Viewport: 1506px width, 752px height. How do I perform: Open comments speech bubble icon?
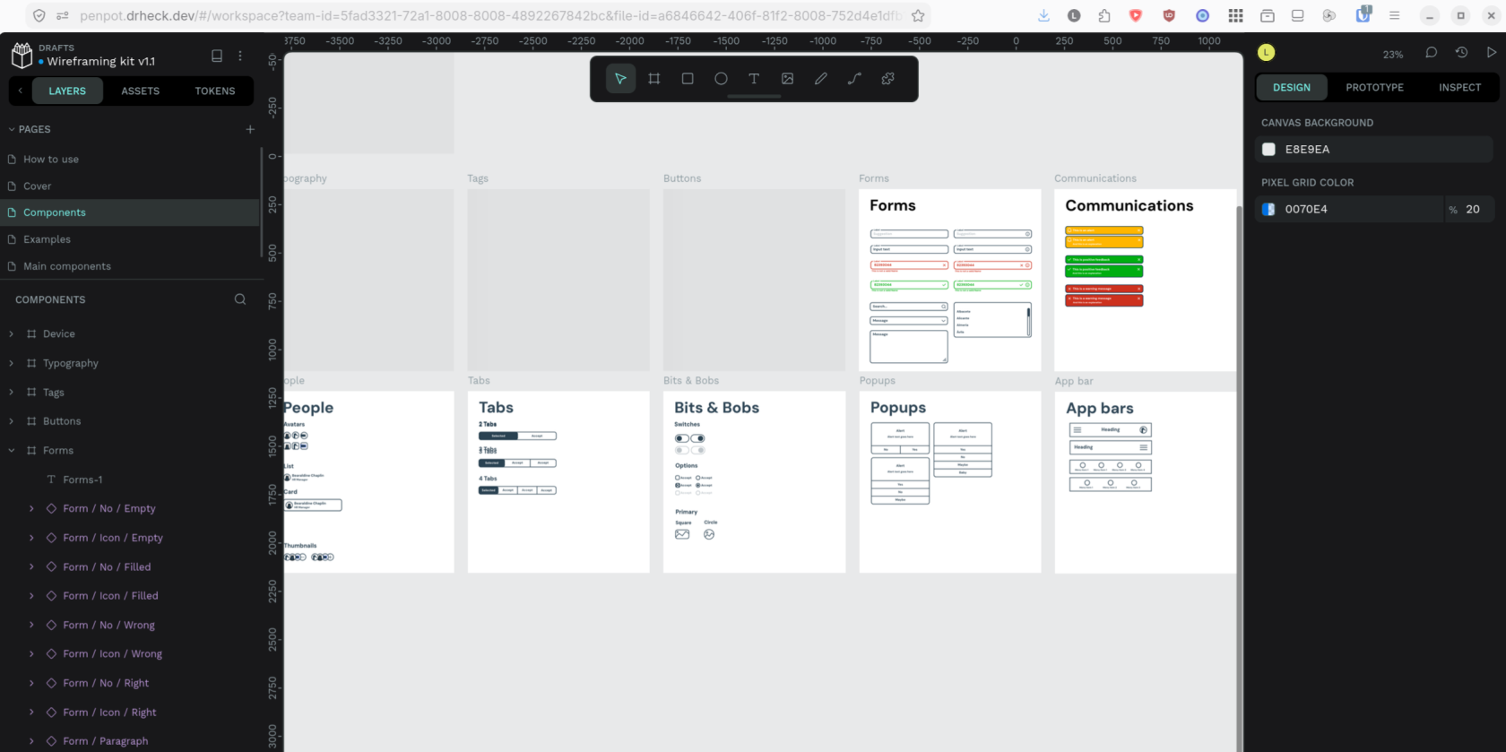tap(1432, 53)
